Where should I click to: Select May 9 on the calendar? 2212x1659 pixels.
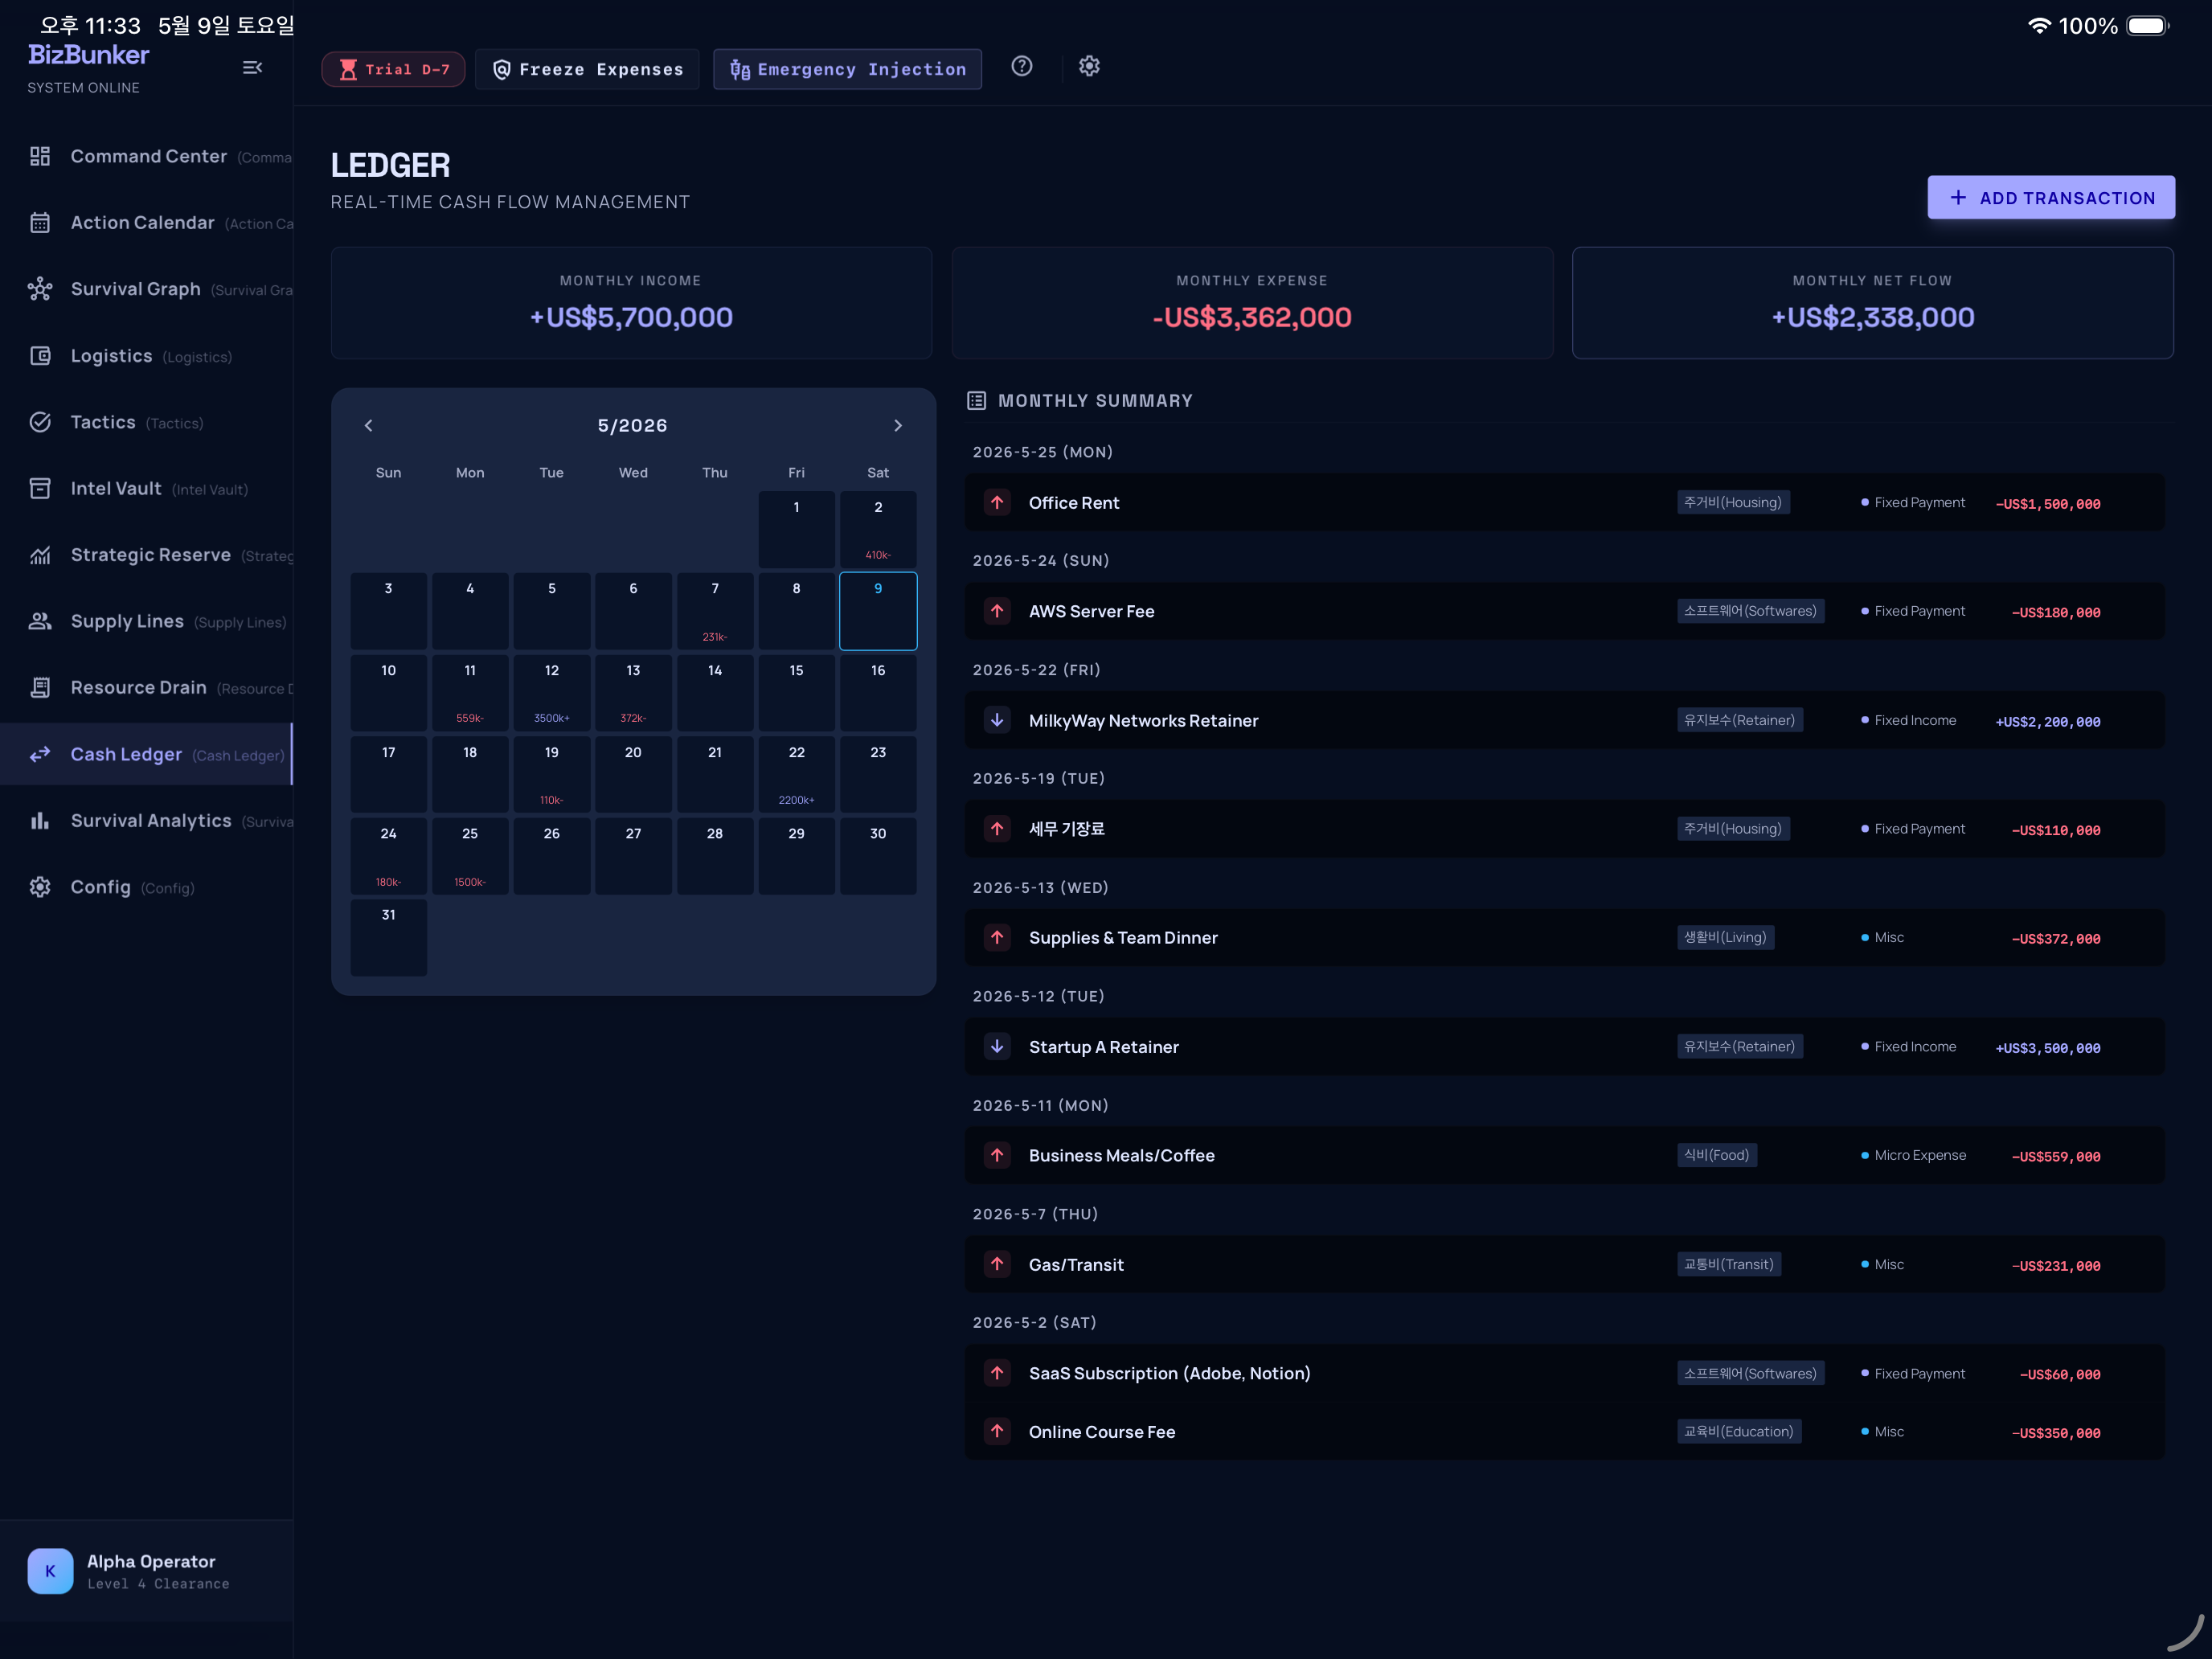click(x=878, y=611)
